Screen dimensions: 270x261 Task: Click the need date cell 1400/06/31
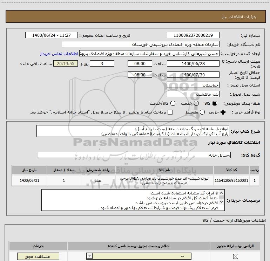click(29, 180)
